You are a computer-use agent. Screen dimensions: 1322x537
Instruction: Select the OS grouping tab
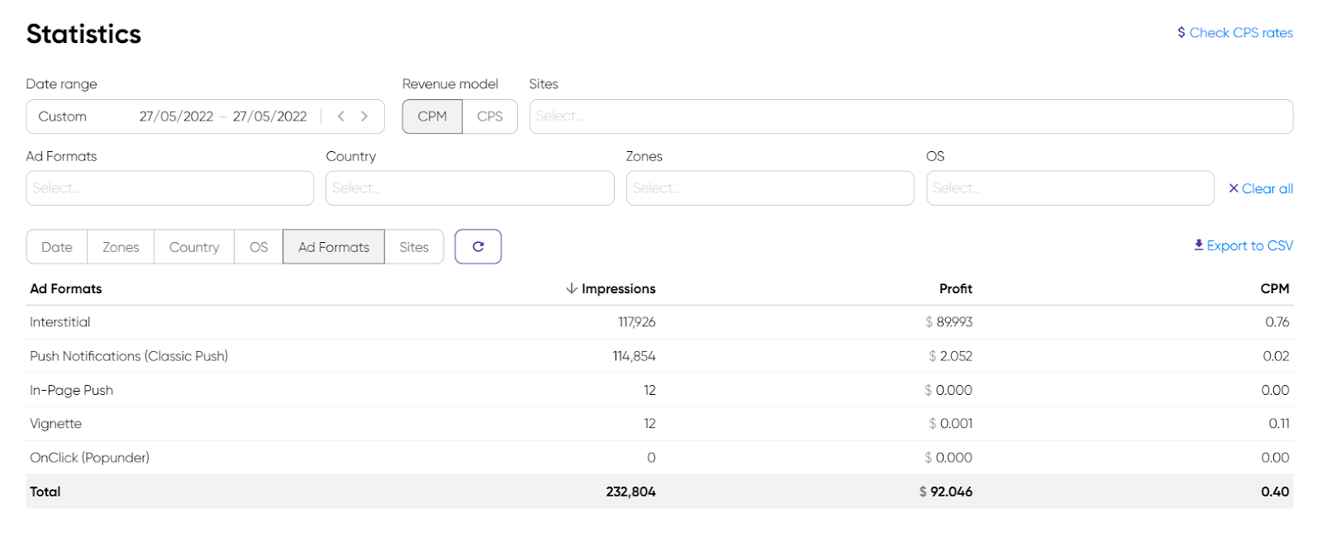259,247
